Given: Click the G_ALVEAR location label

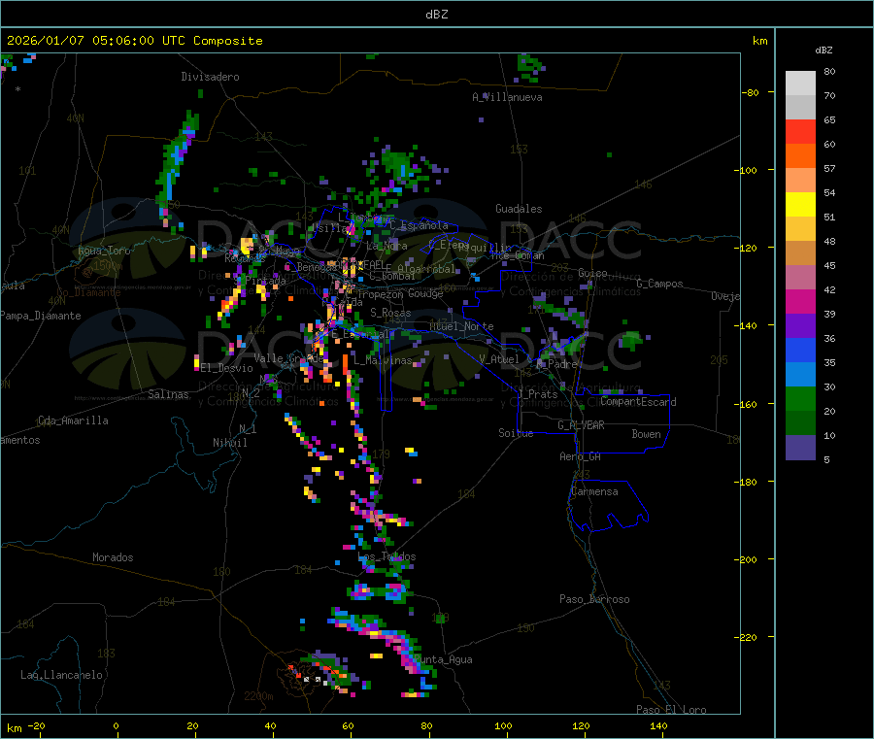Looking at the screenshot, I should 581,425.
